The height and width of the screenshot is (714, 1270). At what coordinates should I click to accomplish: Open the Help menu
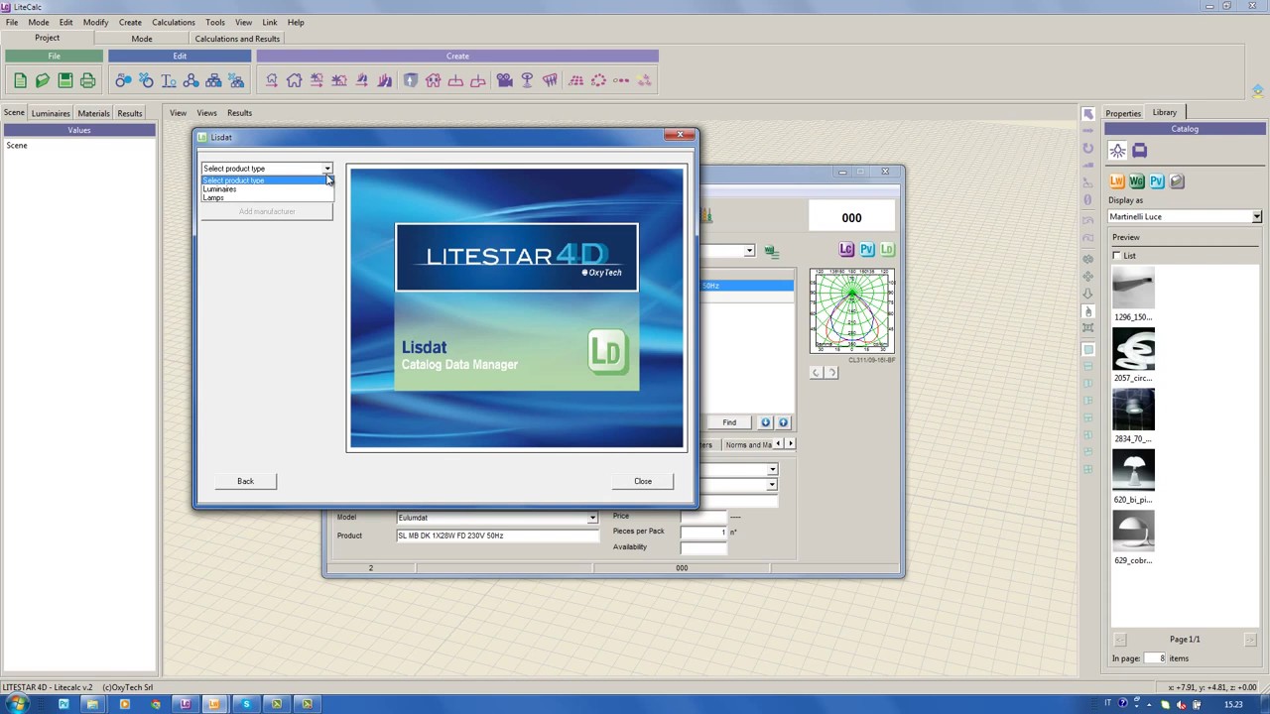(x=296, y=22)
